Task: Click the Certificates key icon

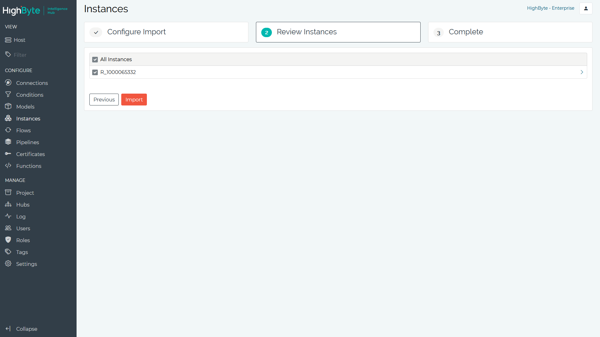Action: point(8,154)
